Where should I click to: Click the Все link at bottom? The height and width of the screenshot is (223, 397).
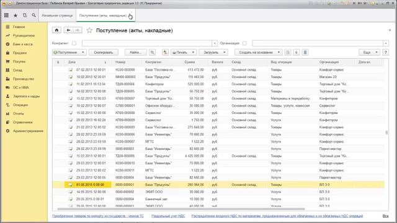point(385,216)
